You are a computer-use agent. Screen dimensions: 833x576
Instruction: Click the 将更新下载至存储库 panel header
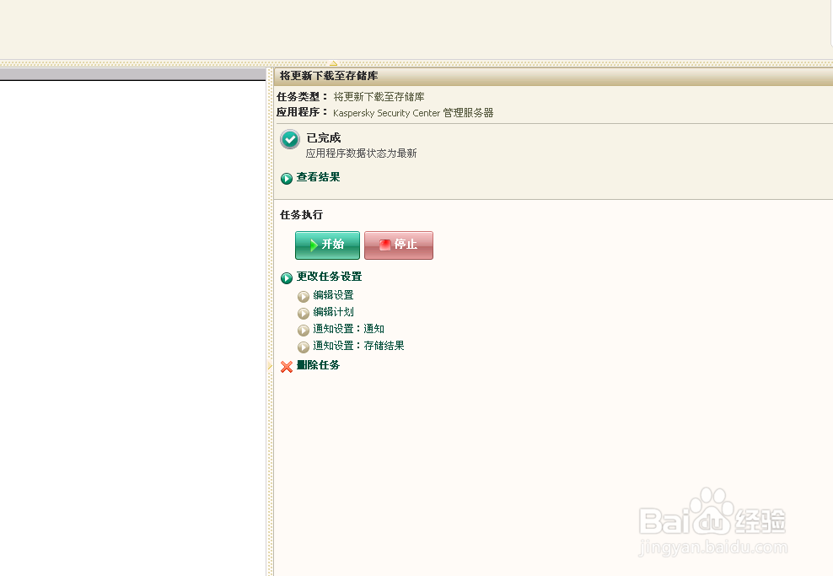(x=553, y=77)
